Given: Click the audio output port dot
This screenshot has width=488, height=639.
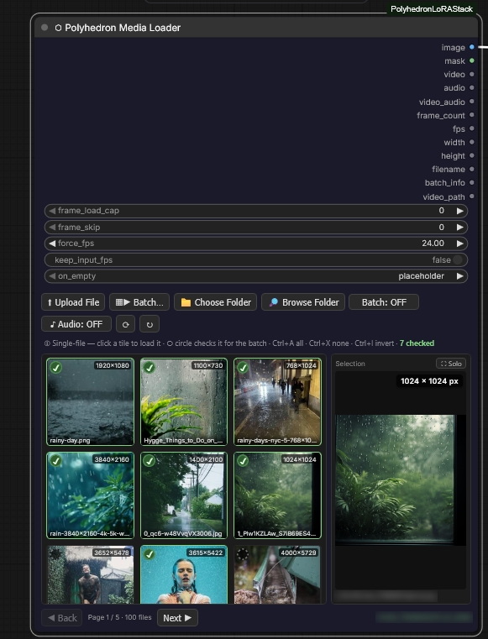Looking at the screenshot, I should click(472, 87).
